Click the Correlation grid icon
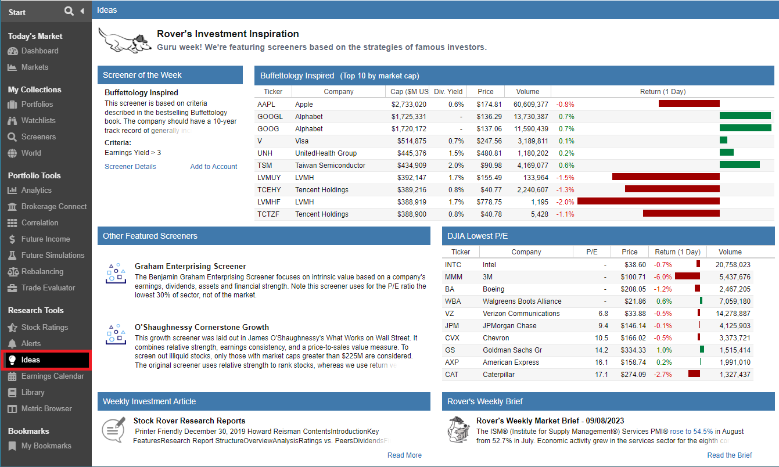 point(12,223)
